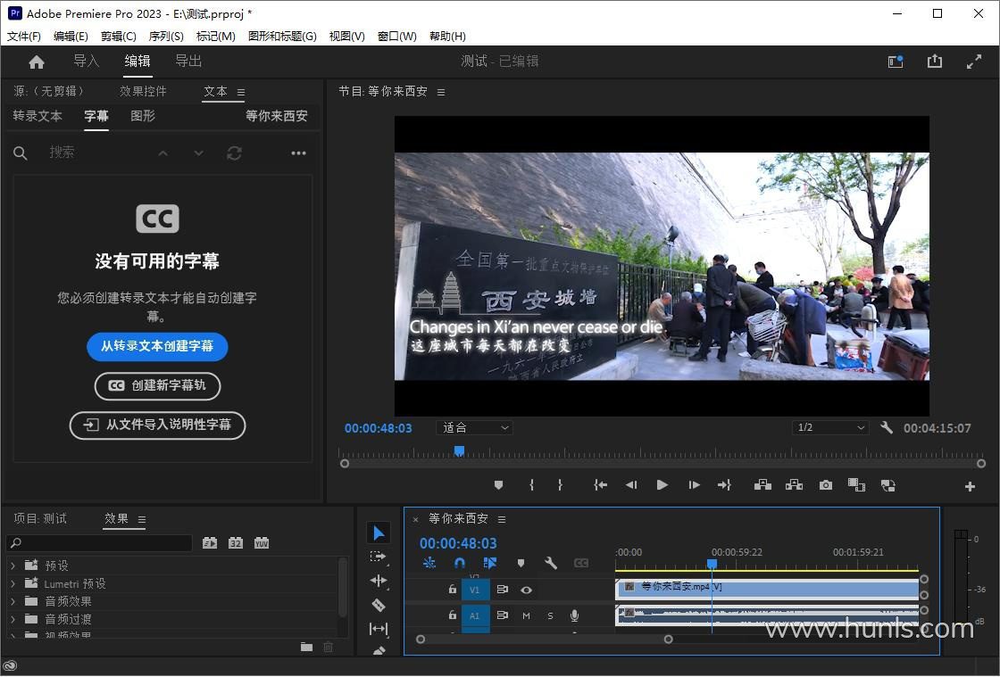The height and width of the screenshot is (677, 1000).
Task: Toggle timeline snap magnet
Action: [x=459, y=563]
